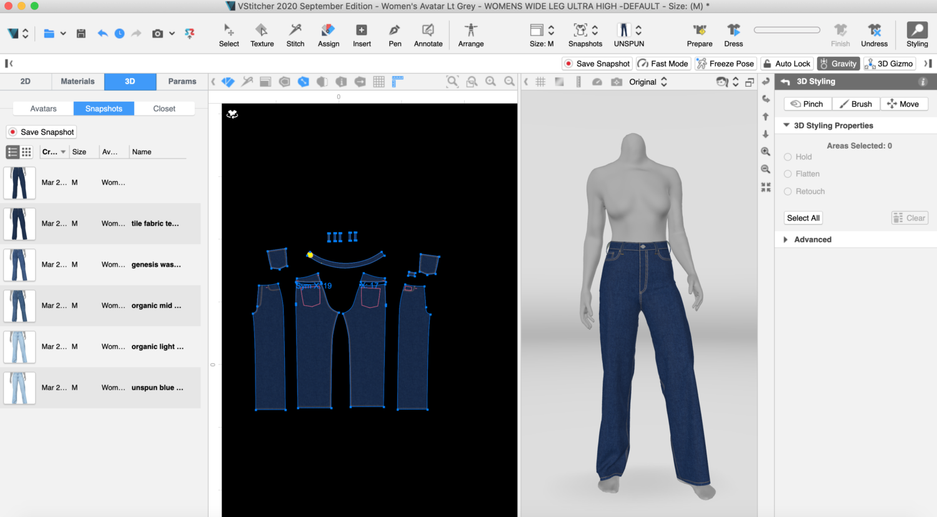Enable Fast Mode
This screenshot has width=937, height=517.
(x=663, y=64)
